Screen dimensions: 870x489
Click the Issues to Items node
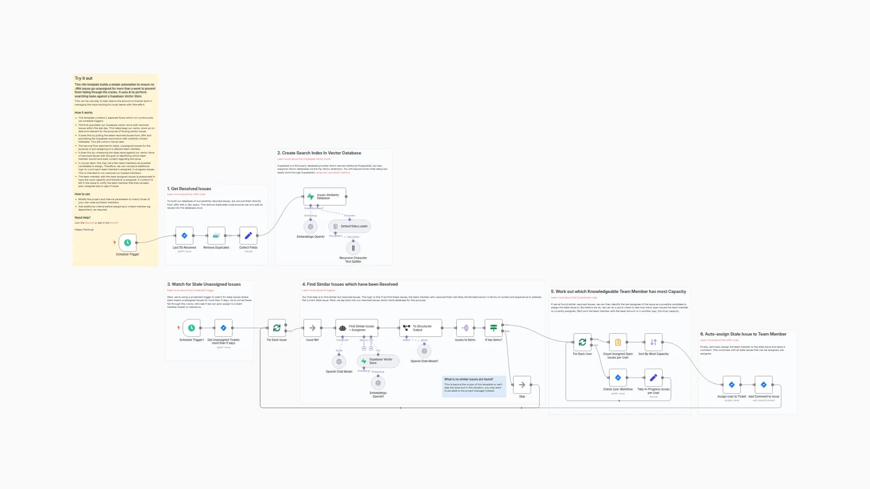[x=465, y=328]
